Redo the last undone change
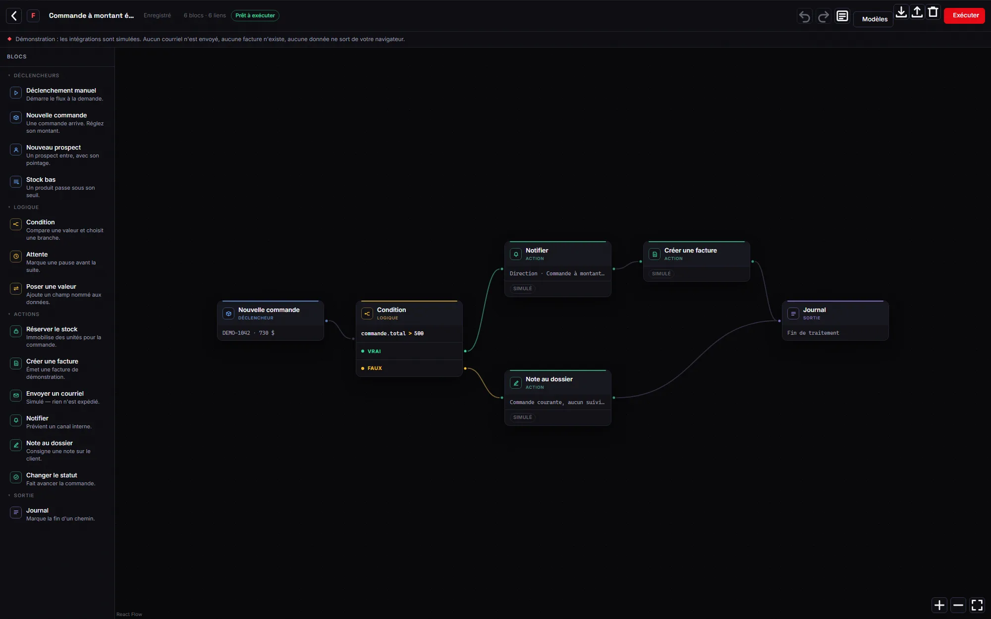 (824, 17)
